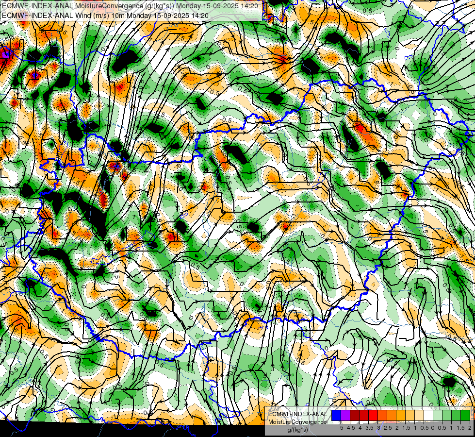Select the medium green swatch between 1 and 1.5
Image resolution: width=475 pixels, height=437 pixels.
click(x=456, y=416)
